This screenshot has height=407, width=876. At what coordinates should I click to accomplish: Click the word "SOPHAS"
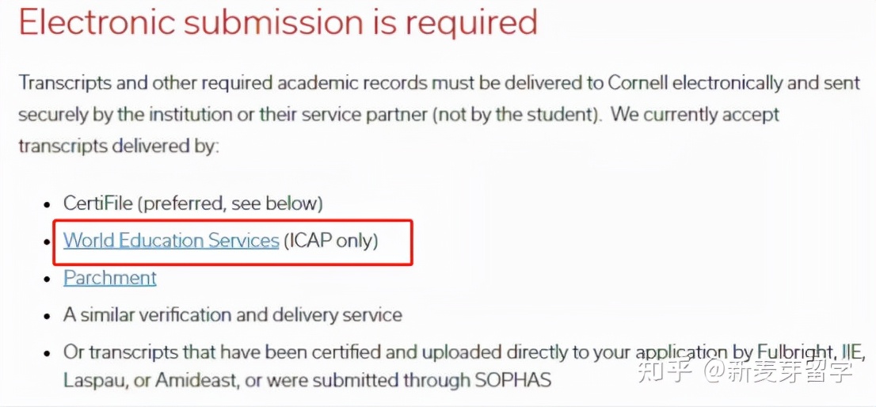pyautogui.click(x=512, y=380)
